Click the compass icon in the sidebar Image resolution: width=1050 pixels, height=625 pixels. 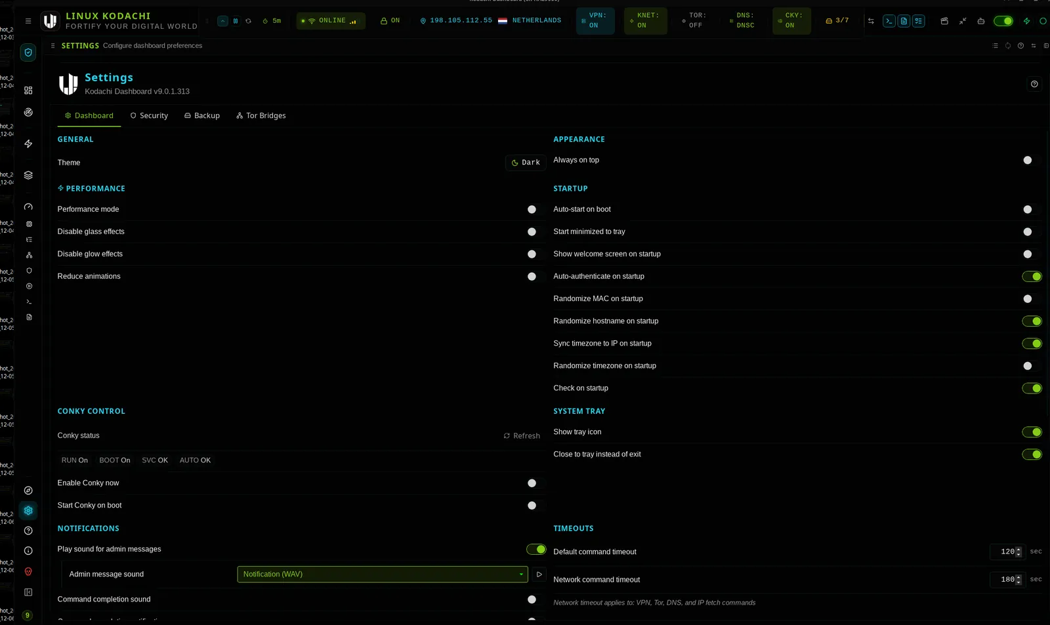click(28, 491)
